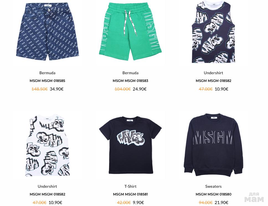View the white Waves print undershirt image
268x206 pixels.
click(47, 145)
